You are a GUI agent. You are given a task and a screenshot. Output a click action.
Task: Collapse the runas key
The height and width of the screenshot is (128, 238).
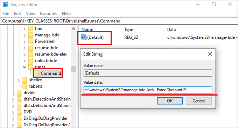[24, 67]
